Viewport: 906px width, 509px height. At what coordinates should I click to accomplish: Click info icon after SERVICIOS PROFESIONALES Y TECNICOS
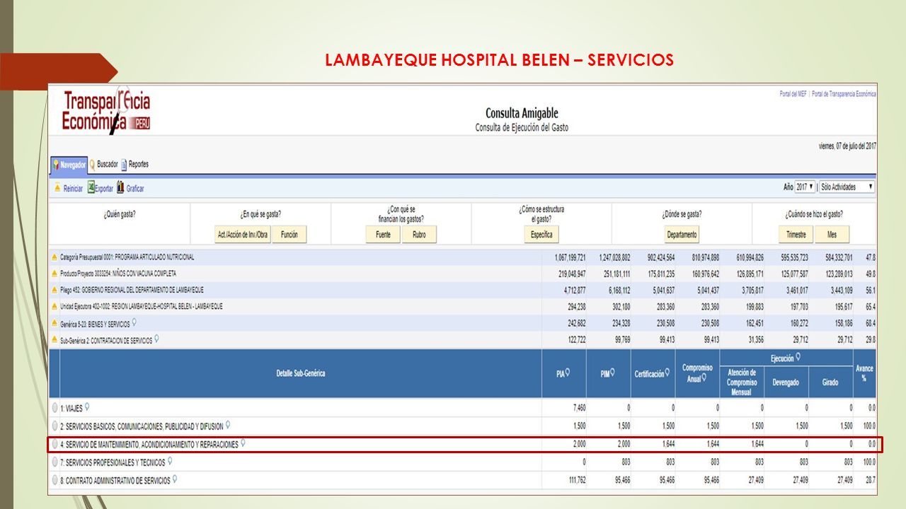coord(170,462)
